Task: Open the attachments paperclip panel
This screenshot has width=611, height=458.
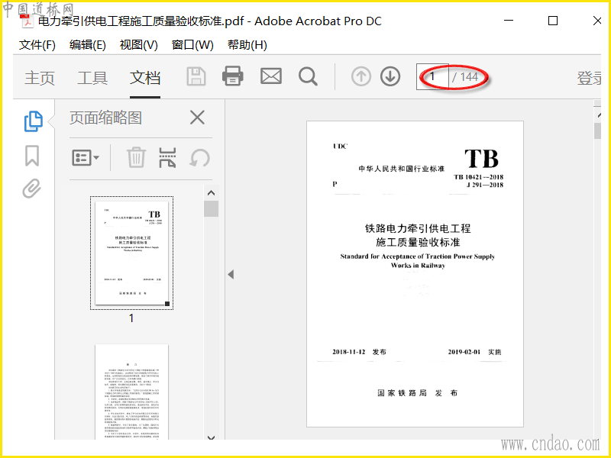Action: 31,189
